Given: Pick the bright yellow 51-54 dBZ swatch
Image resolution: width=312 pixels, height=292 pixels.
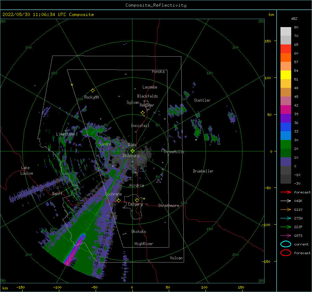Looking at the screenshot, I should pos(286,75).
